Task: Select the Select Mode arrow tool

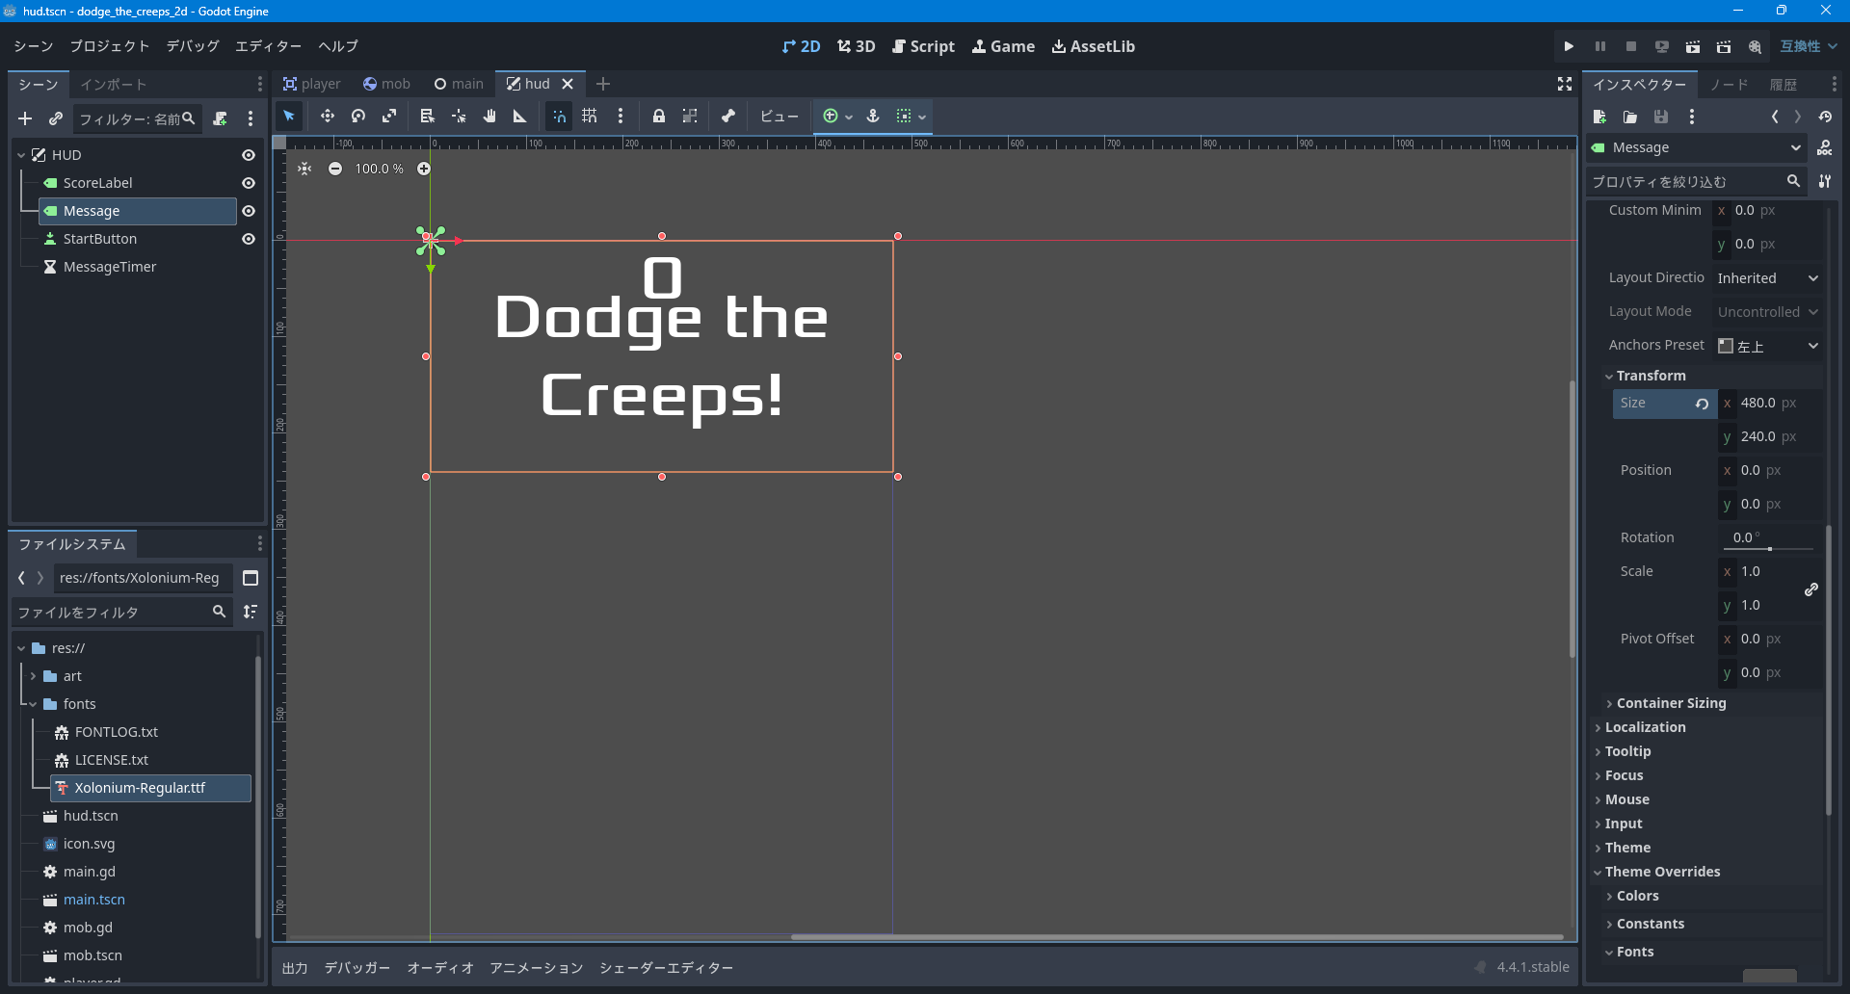Action: (289, 117)
